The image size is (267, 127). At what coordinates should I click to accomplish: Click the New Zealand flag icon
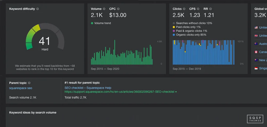[x=256, y=60]
